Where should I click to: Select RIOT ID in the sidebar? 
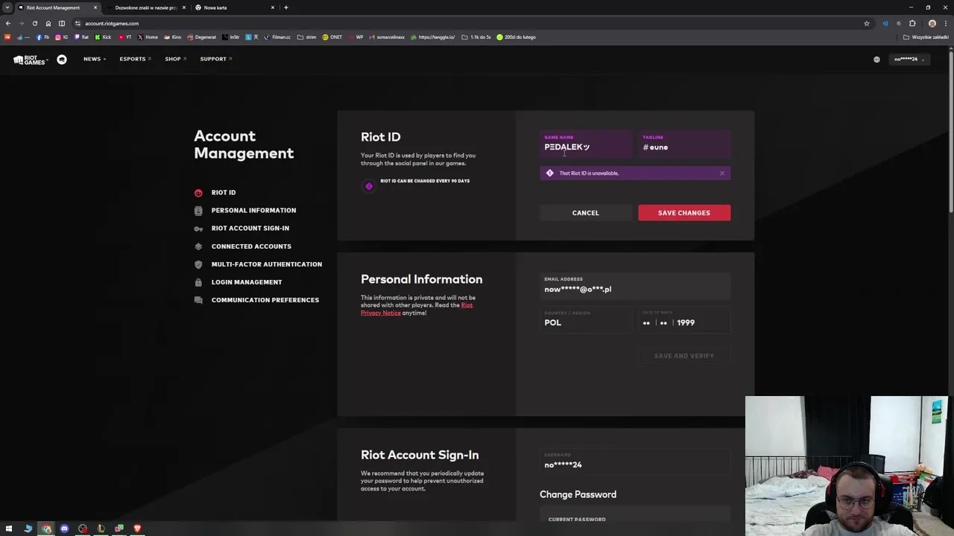coord(224,193)
